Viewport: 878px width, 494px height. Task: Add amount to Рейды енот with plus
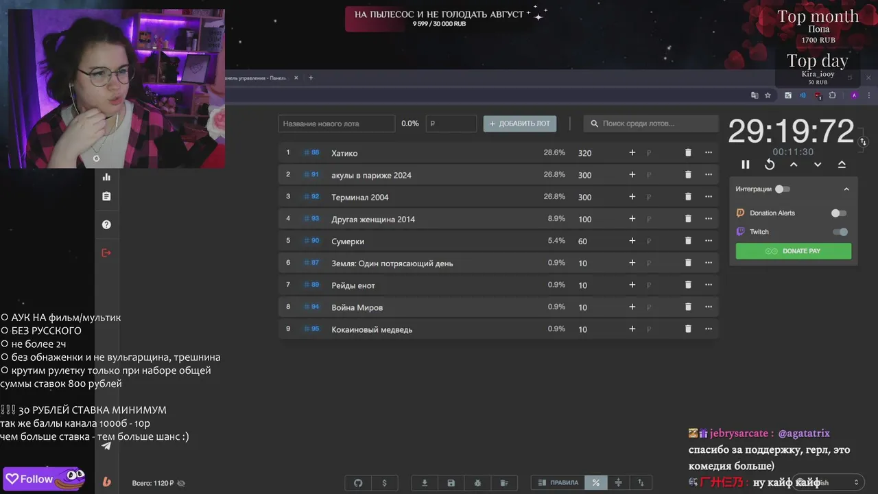pos(632,285)
